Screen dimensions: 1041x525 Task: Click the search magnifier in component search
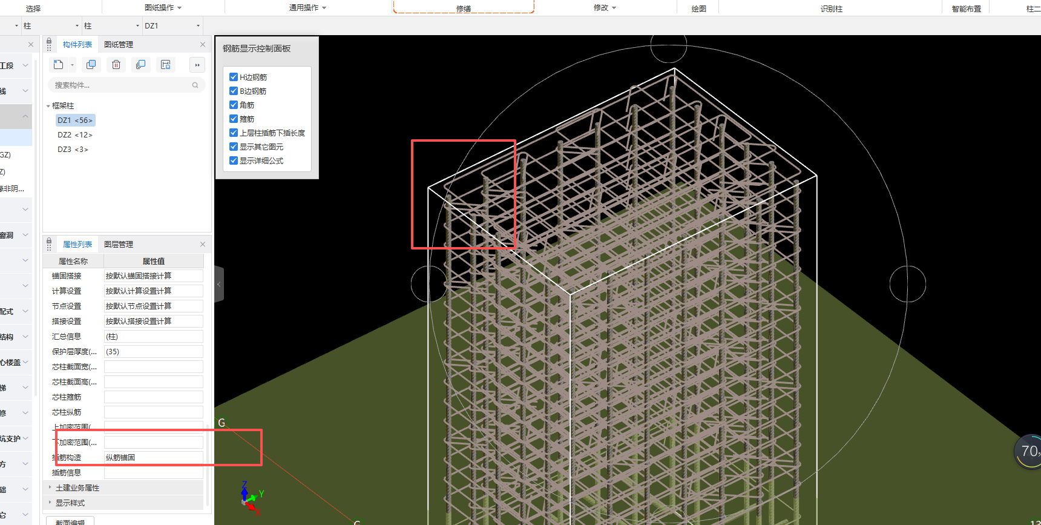[195, 85]
